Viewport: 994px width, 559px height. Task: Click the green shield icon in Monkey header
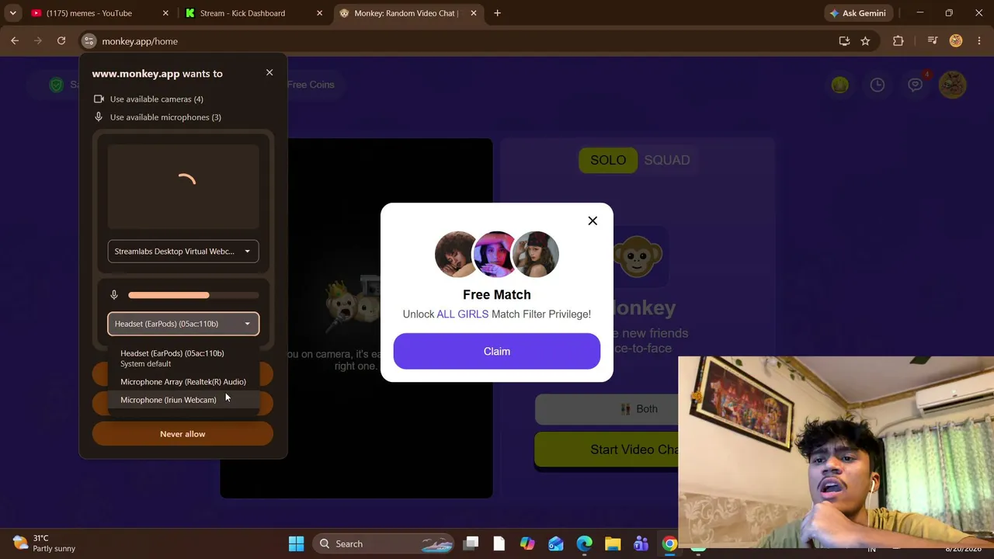point(56,85)
